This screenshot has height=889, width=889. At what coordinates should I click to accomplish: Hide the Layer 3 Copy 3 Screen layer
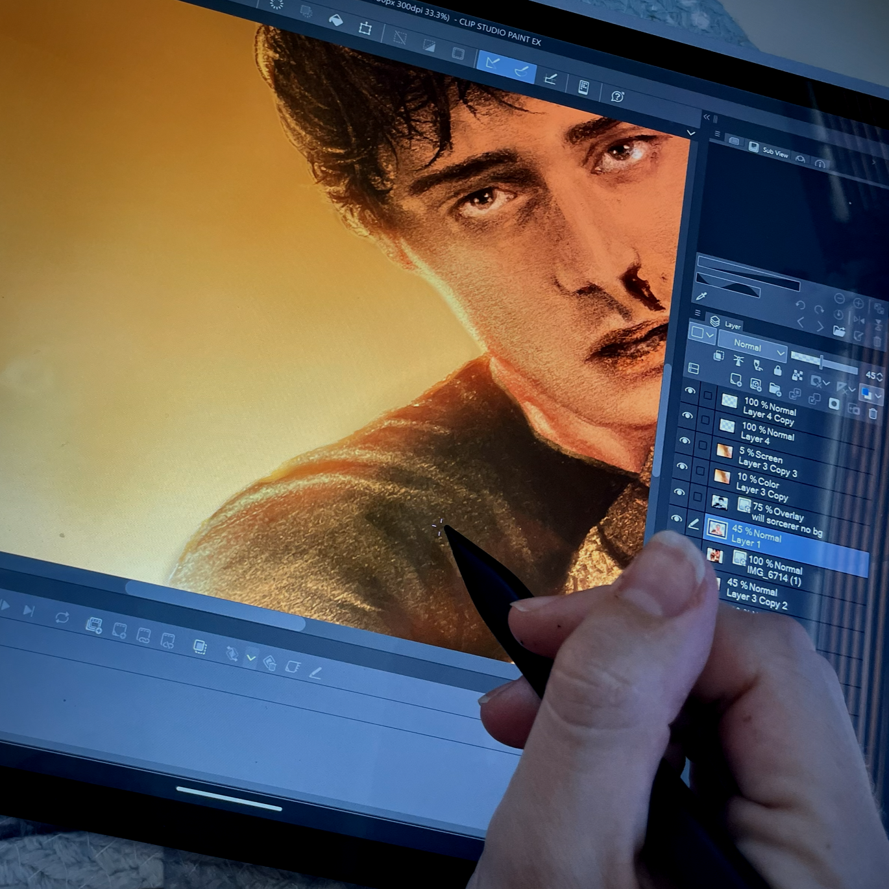pyautogui.click(x=684, y=440)
